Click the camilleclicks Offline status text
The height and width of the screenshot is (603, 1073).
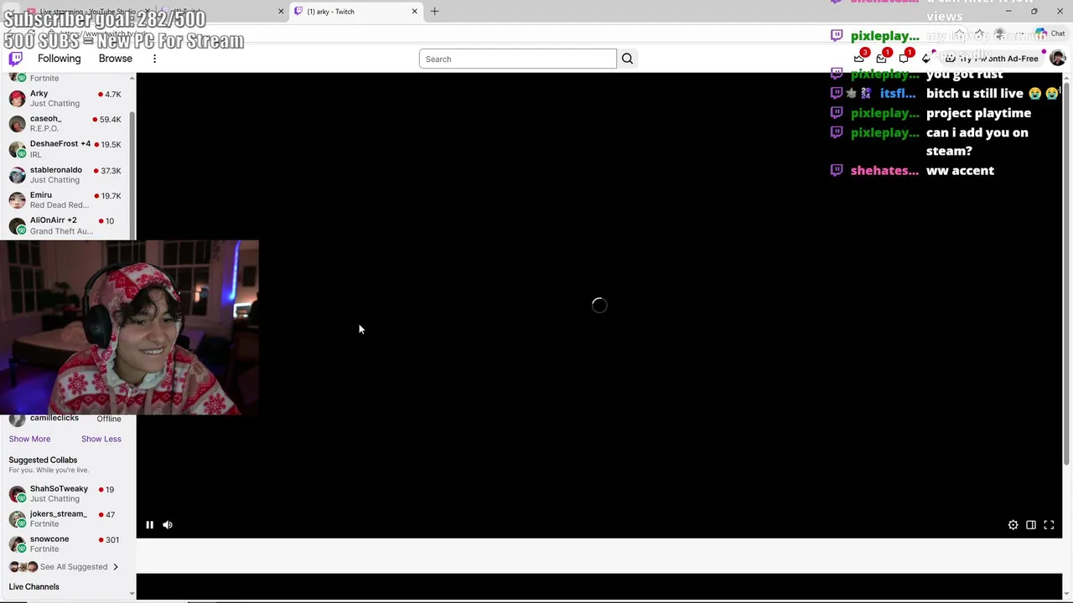(109, 419)
